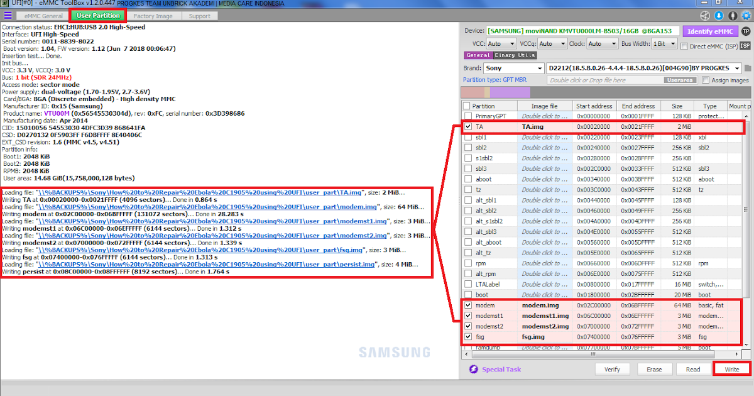The image size is (754, 396).
Task: Toggle the Assign images checkbox
Action: point(706,80)
